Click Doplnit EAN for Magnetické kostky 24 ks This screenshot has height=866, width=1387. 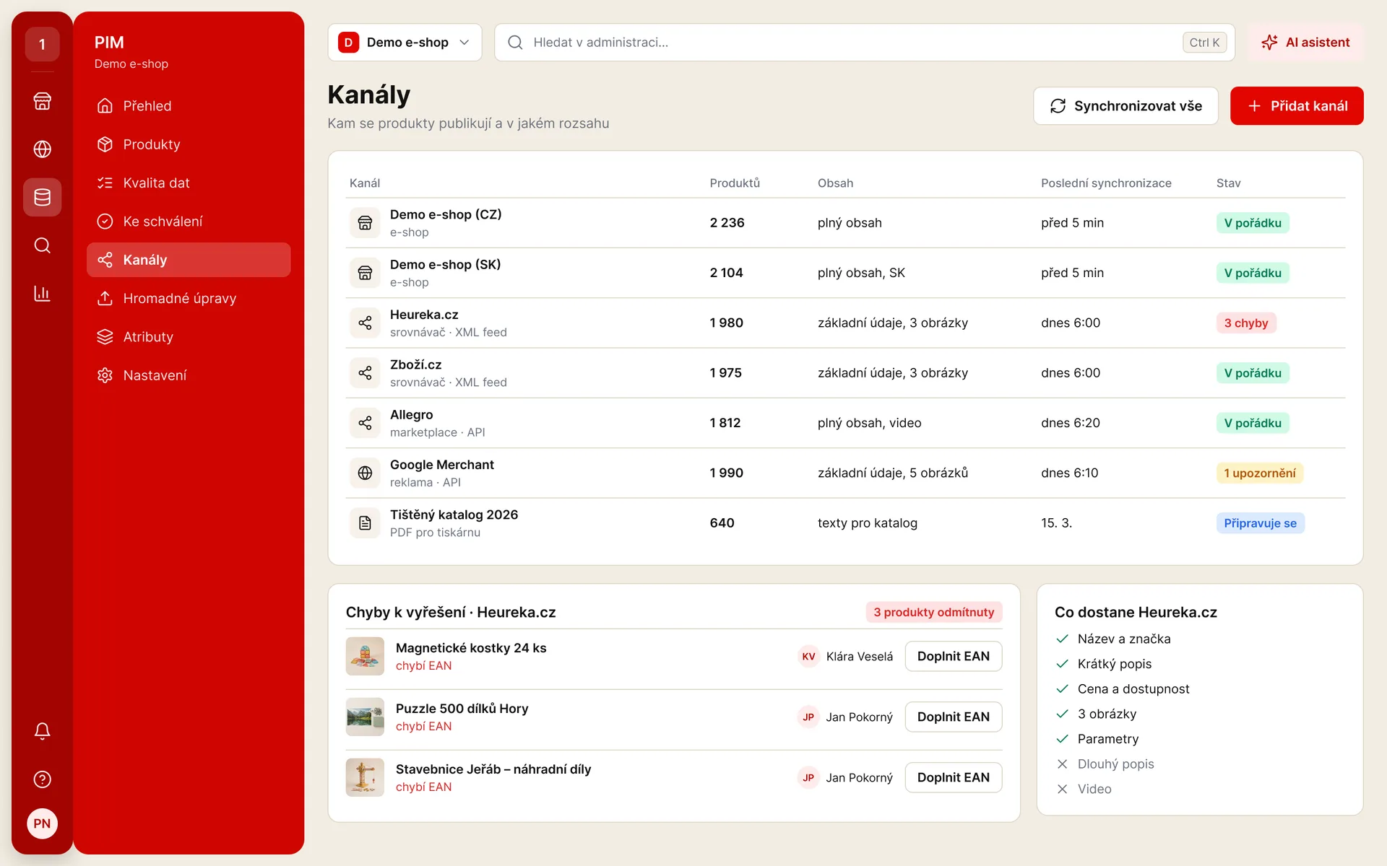point(953,656)
